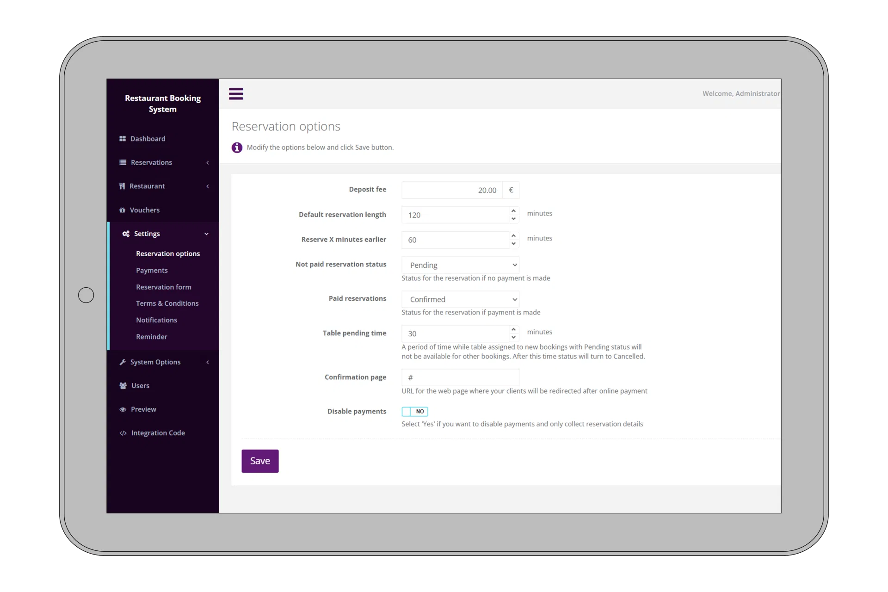Screen dimensions: 888x592
Task: Collapse the hamburger menu at top
Action: [236, 93]
